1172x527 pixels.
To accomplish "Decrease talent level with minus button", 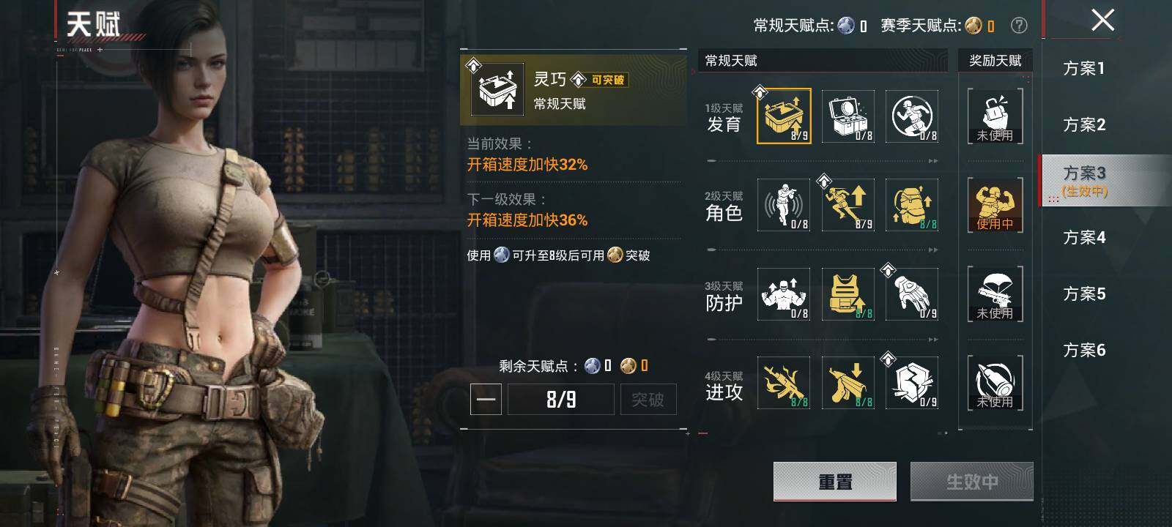I will click(486, 400).
